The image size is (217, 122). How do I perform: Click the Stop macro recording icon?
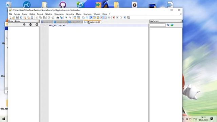[117, 18]
